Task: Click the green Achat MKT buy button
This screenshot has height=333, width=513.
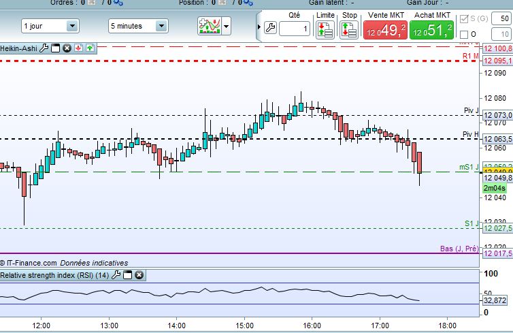Action: point(432,30)
